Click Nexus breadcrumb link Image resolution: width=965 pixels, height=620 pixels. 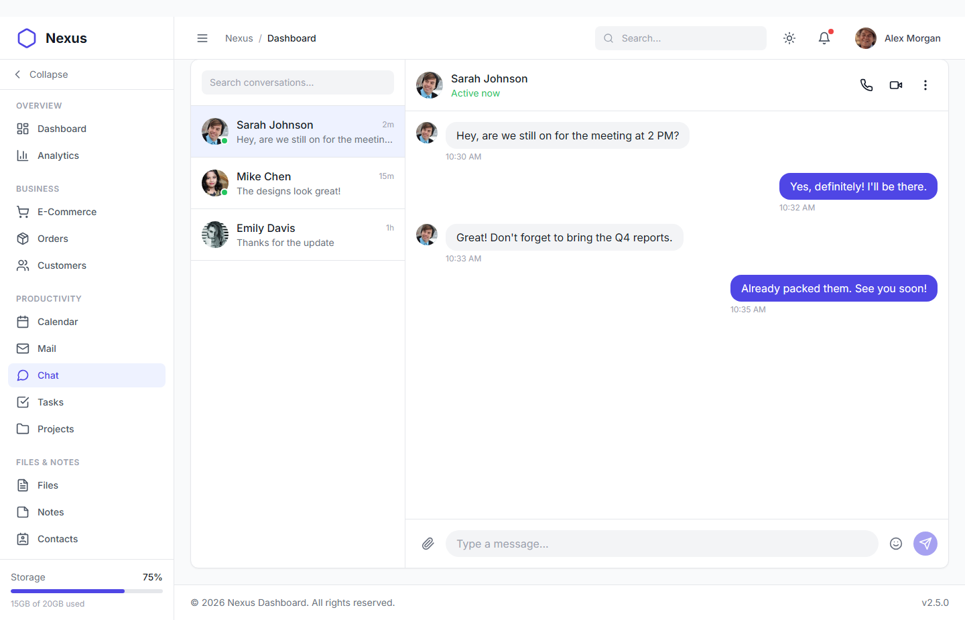click(239, 38)
